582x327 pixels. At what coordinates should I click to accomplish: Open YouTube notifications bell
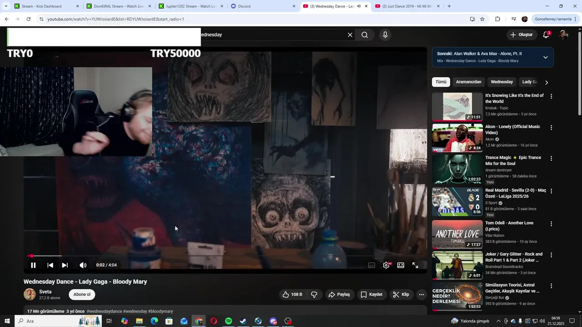click(x=546, y=35)
